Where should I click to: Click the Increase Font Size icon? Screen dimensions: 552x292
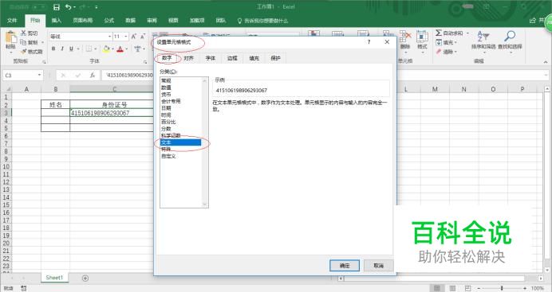133,37
